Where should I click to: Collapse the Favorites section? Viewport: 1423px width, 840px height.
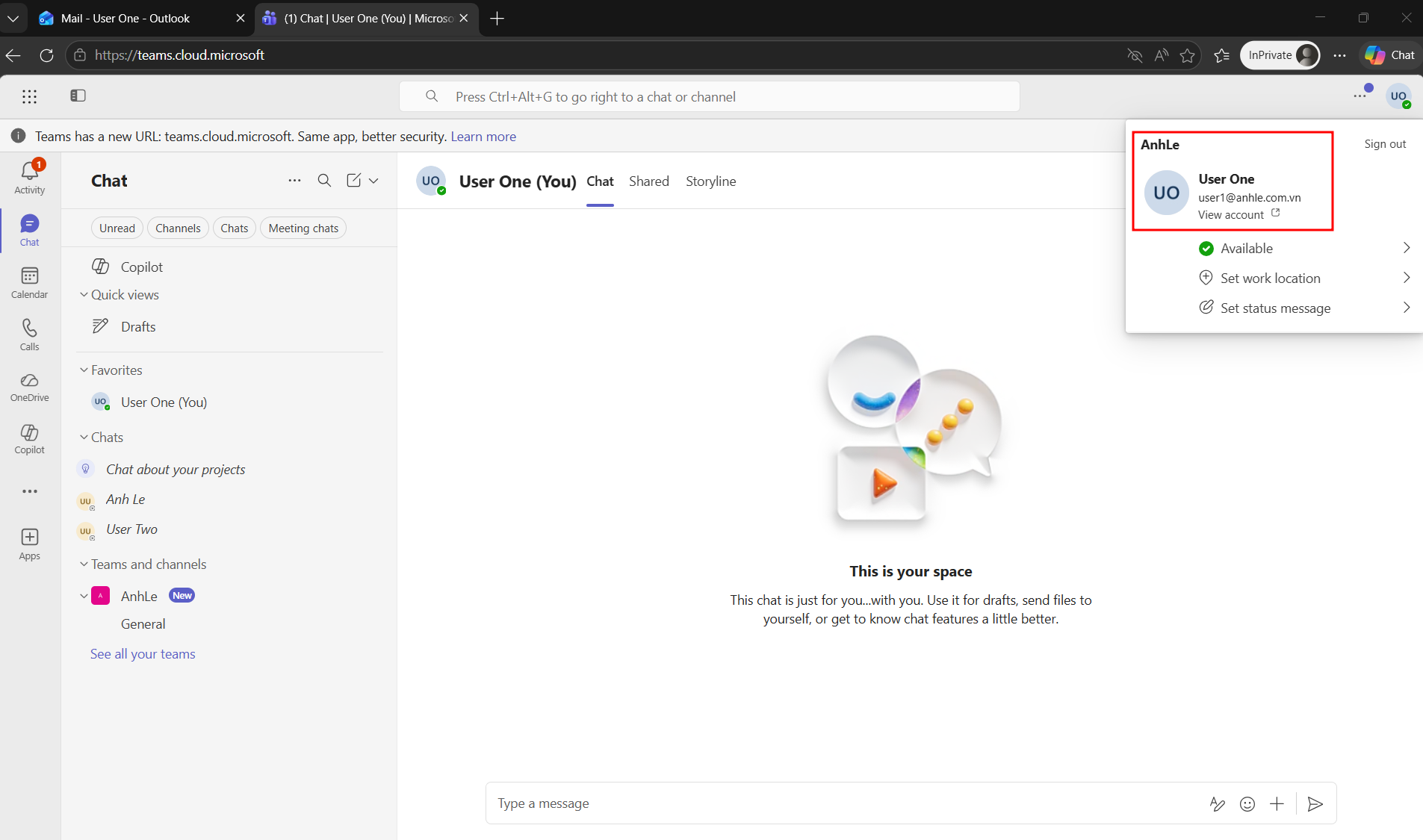(x=84, y=370)
